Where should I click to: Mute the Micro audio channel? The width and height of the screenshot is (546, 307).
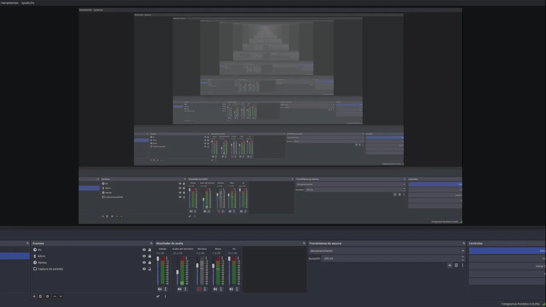pos(215,289)
